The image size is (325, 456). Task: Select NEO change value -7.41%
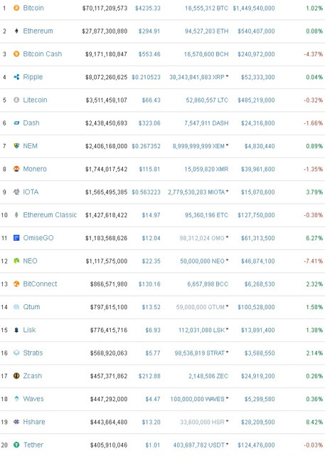314,261
